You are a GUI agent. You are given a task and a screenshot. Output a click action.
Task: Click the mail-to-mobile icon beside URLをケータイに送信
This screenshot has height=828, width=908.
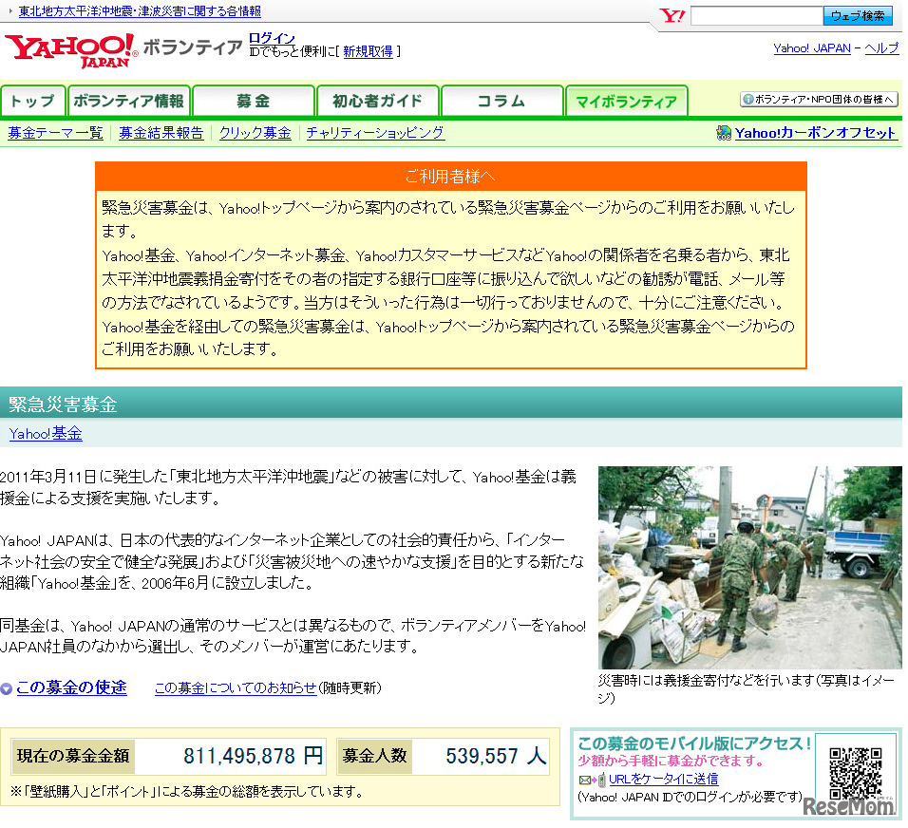(592, 780)
